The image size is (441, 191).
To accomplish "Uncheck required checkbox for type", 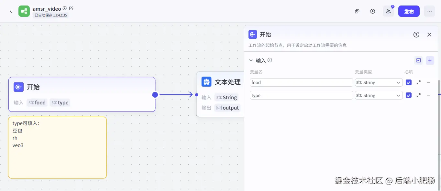I will click(x=409, y=95).
